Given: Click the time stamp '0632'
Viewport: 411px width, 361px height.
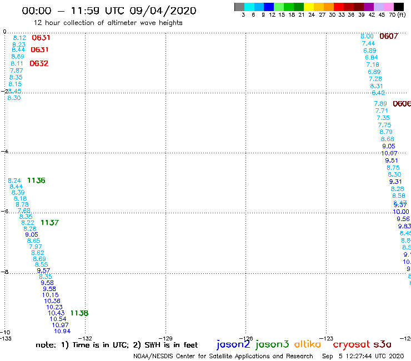Looking at the screenshot, I should 39,63.
